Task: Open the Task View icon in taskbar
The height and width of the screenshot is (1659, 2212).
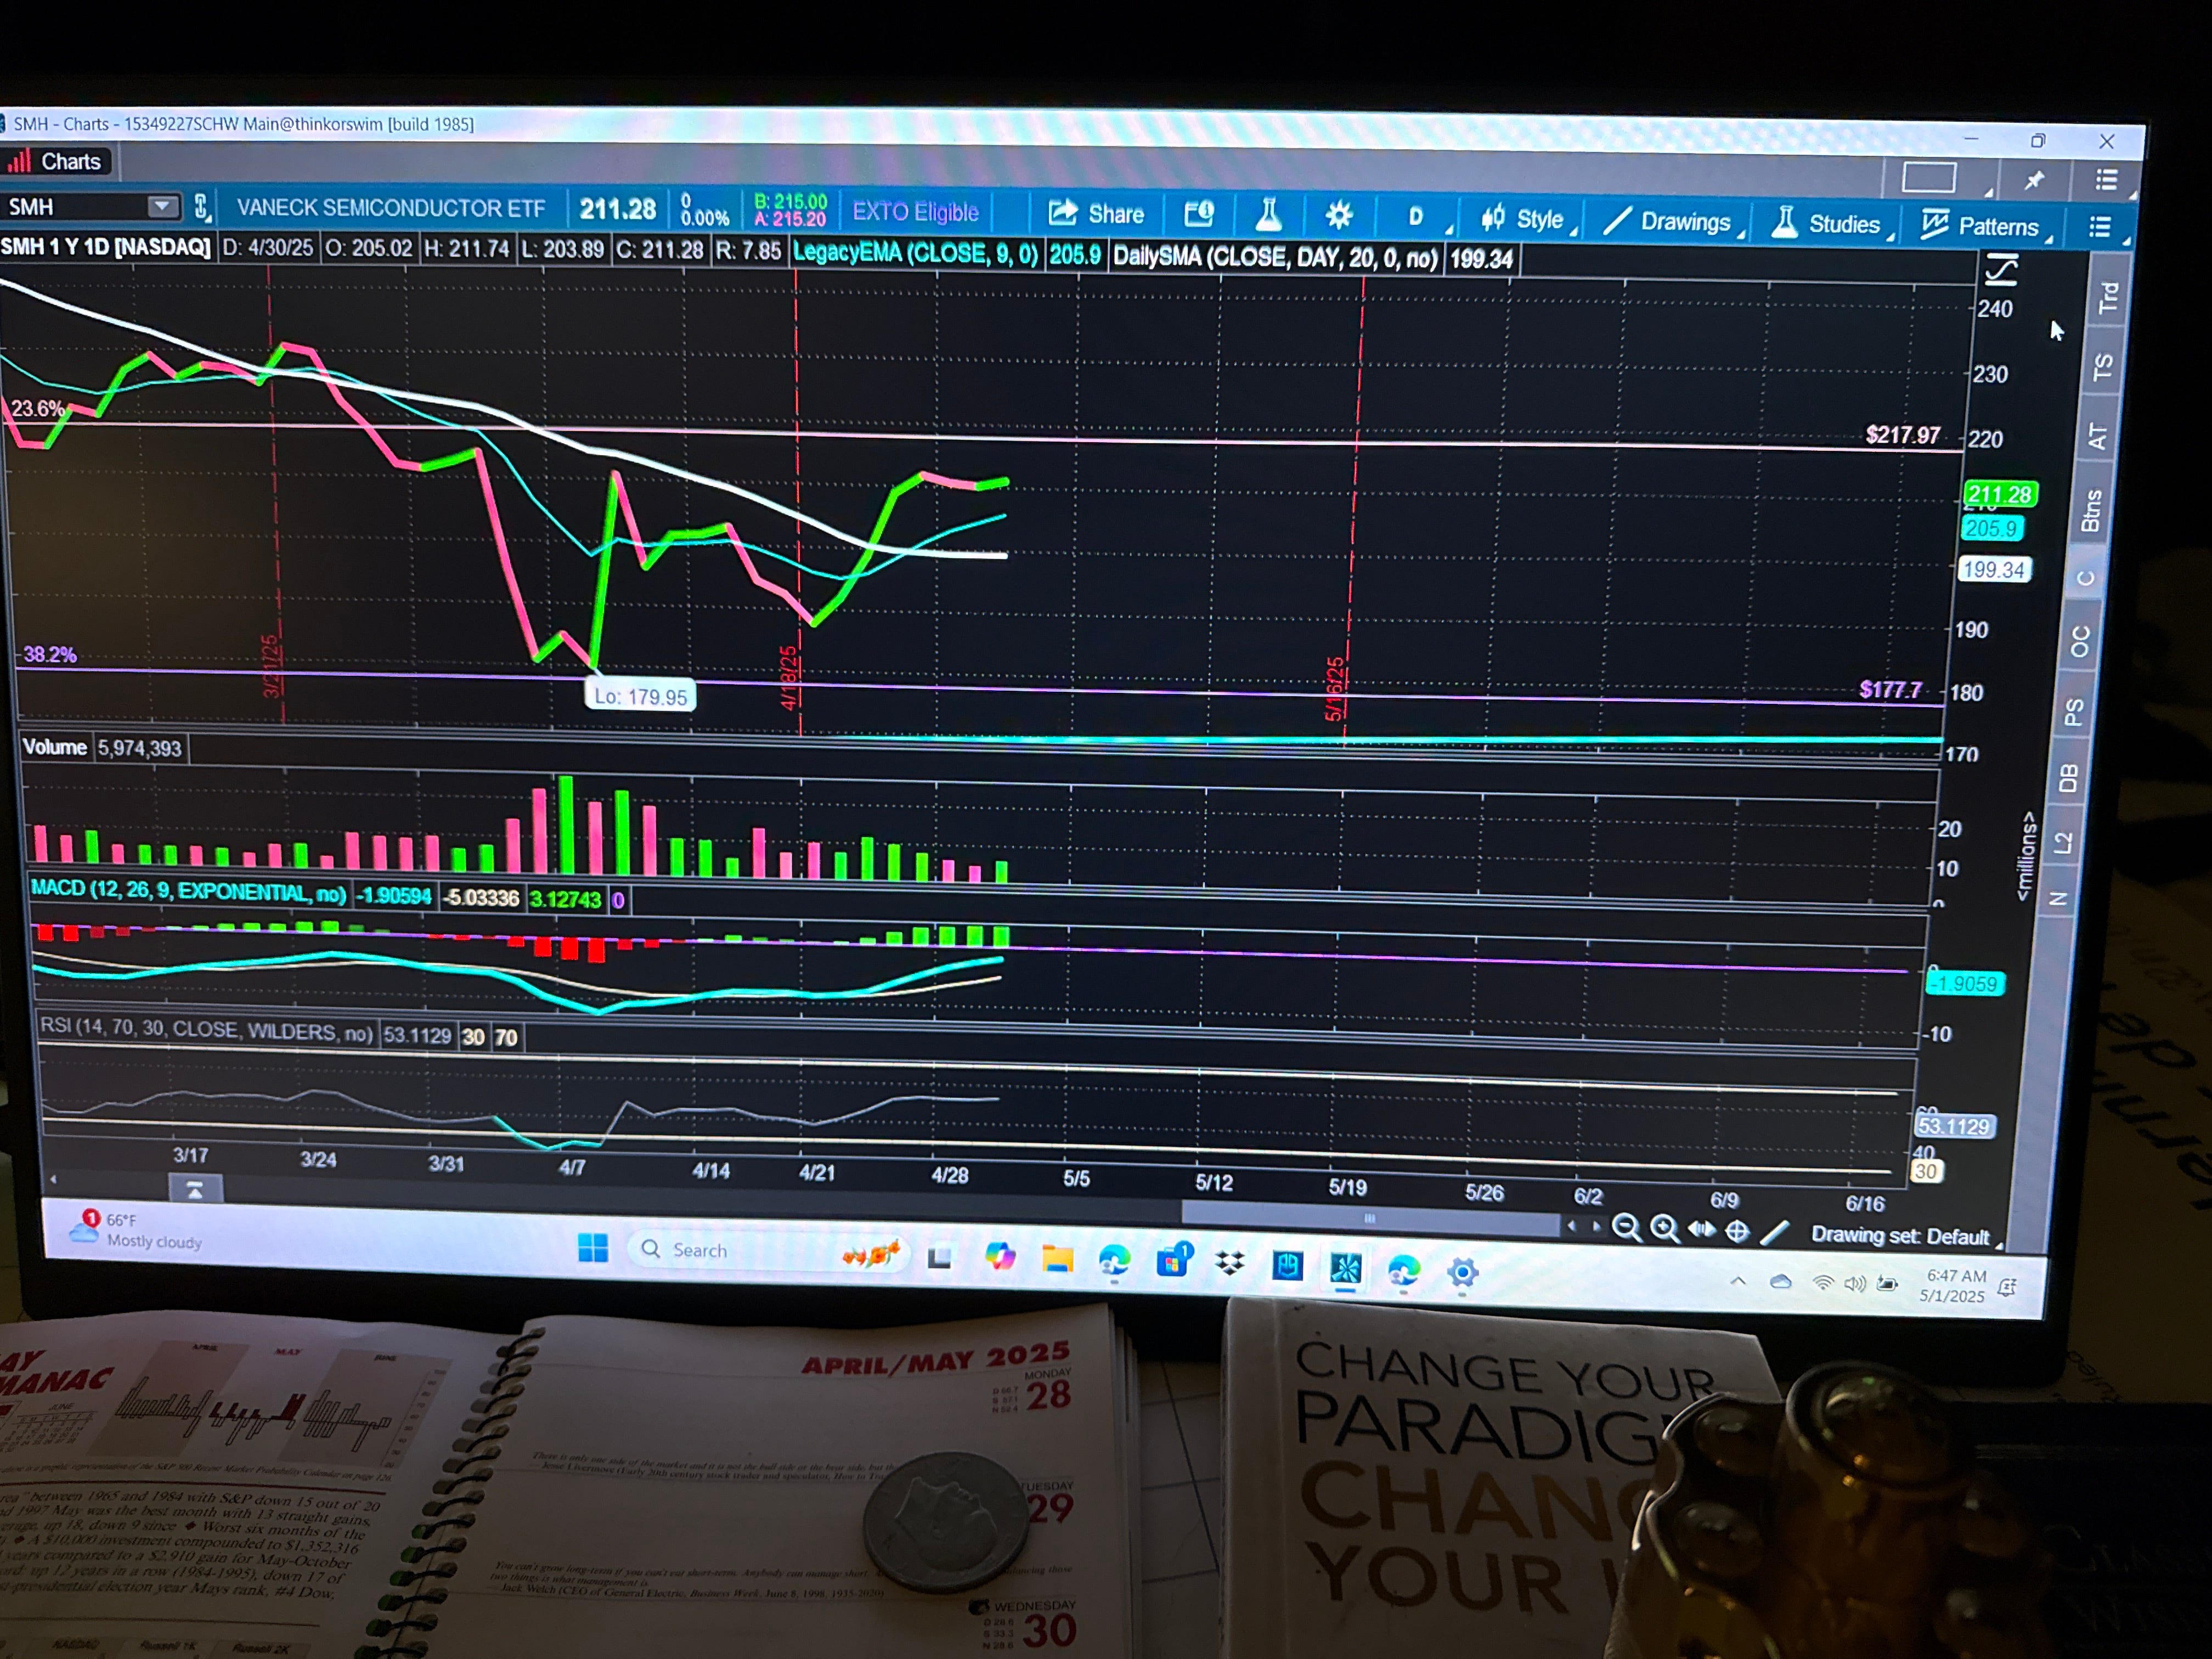Action: point(939,1257)
